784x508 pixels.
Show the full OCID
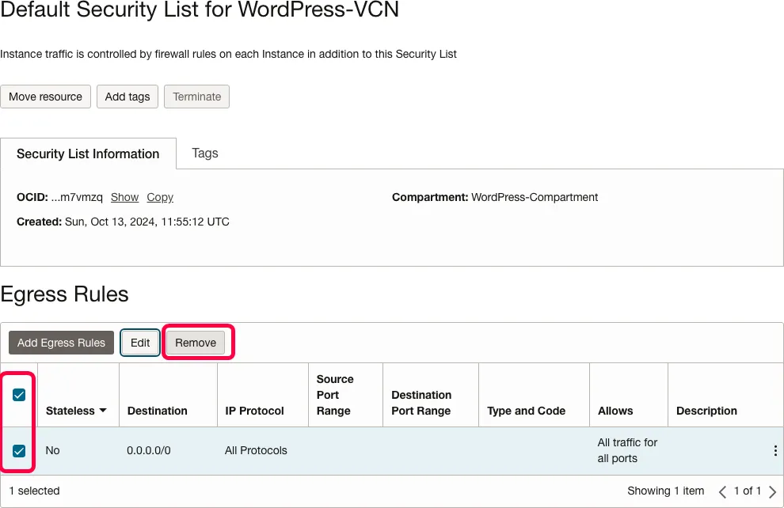124,198
